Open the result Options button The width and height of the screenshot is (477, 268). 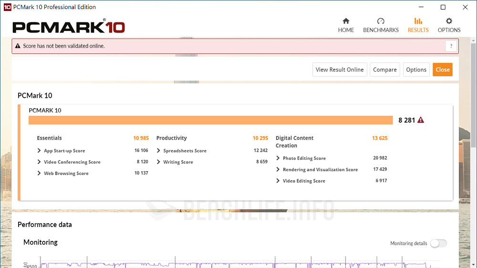pyautogui.click(x=416, y=70)
